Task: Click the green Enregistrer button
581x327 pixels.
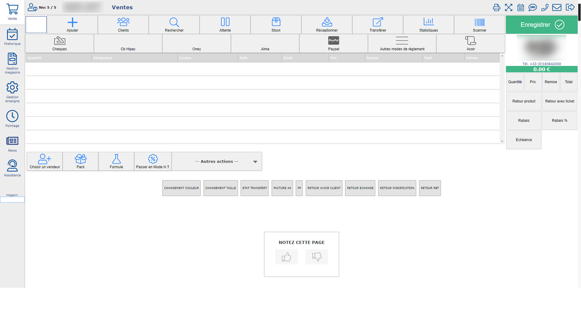Action: 542,25
